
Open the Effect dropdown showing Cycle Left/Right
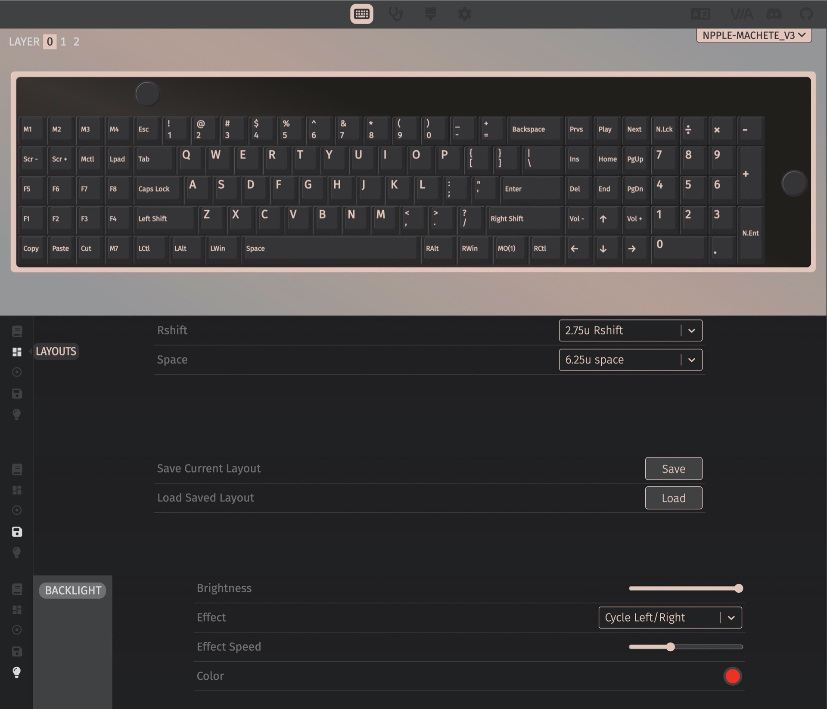coord(670,618)
